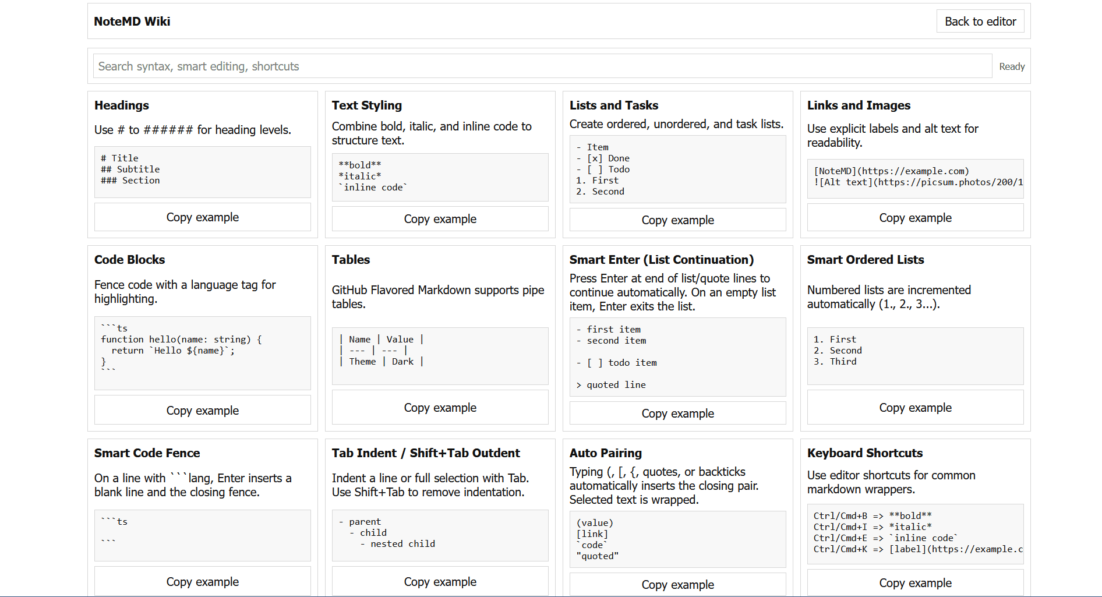The width and height of the screenshot is (1102, 597).
Task: Copy the Smart Code Fence example
Action: [202, 581]
